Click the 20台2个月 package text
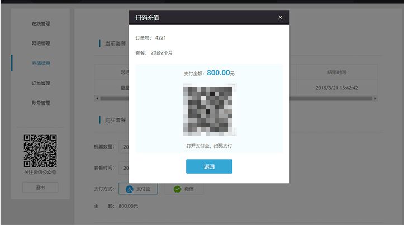404x225 pixels. pos(161,53)
